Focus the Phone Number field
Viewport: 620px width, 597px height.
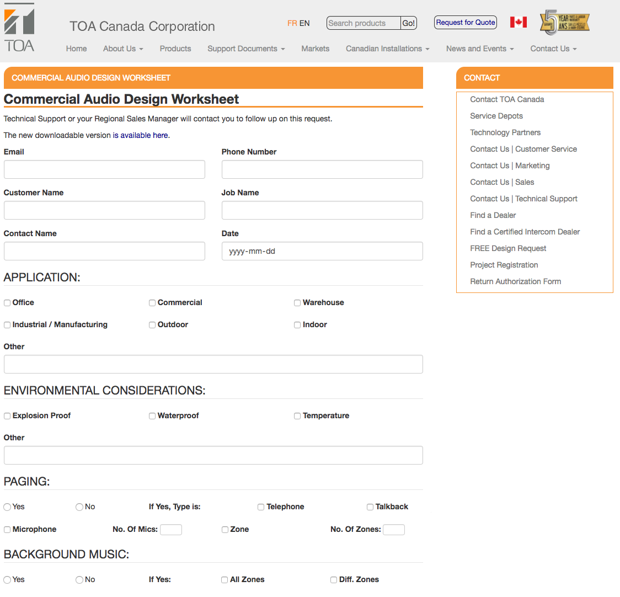click(322, 169)
